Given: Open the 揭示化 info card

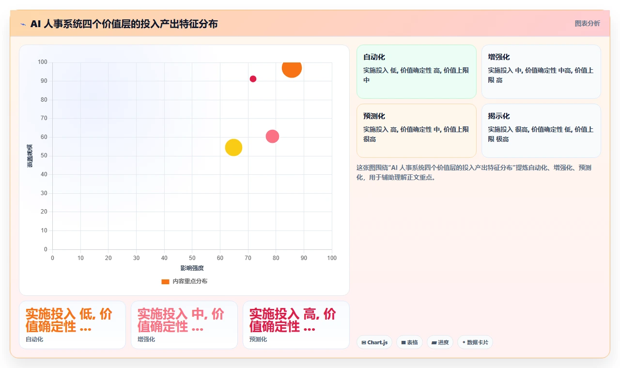Looking at the screenshot, I should tap(541, 131).
